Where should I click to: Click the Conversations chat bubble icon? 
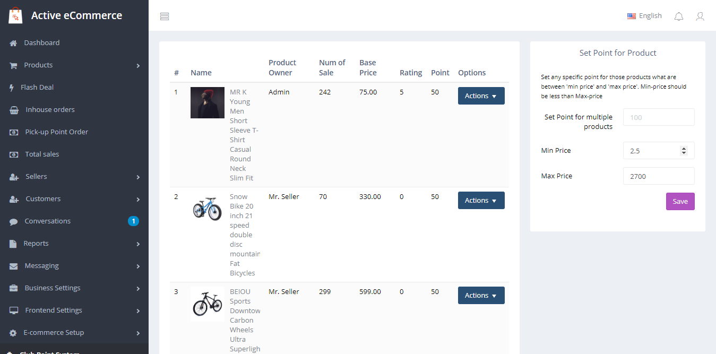[x=14, y=221]
